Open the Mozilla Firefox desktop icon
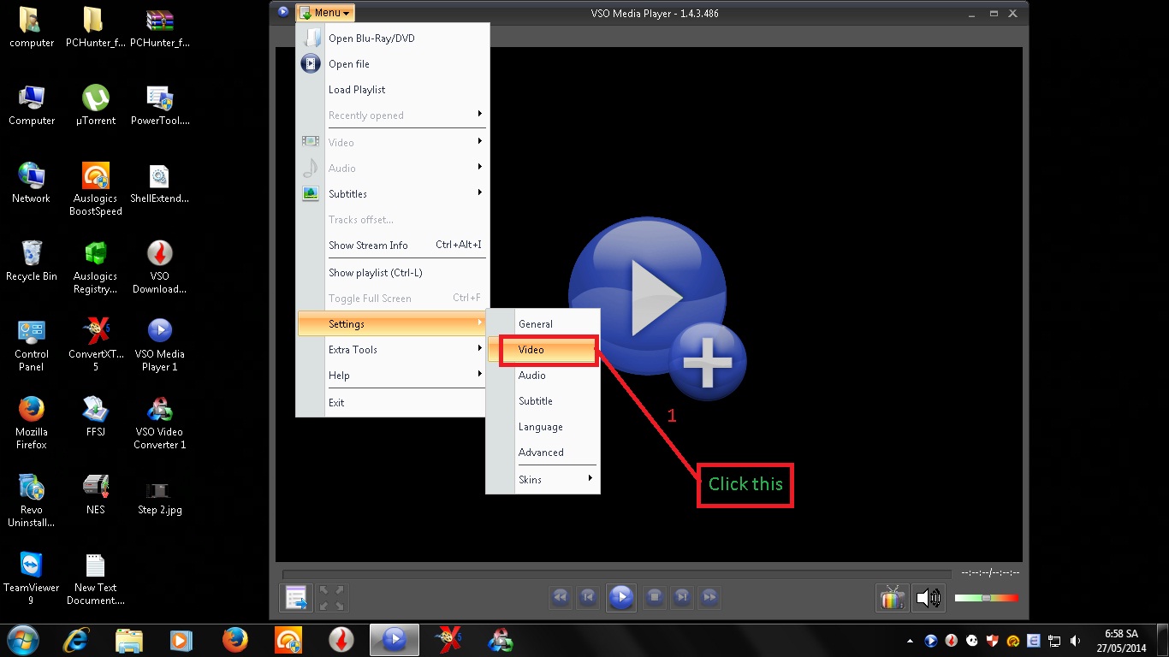 (32, 422)
